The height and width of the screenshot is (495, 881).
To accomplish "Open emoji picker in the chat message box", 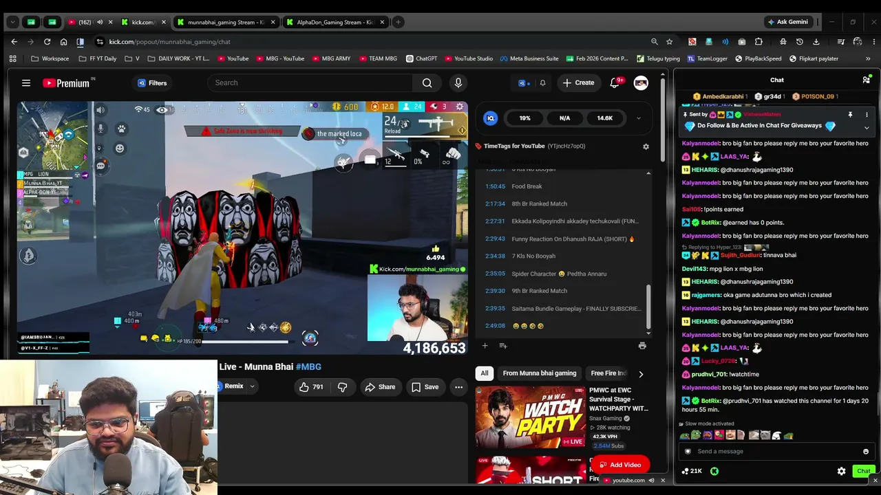I will tap(866, 452).
